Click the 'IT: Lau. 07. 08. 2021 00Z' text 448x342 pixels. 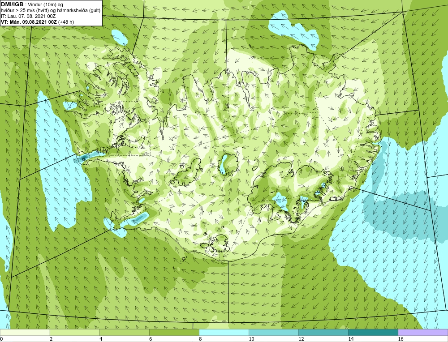pos(28,16)
